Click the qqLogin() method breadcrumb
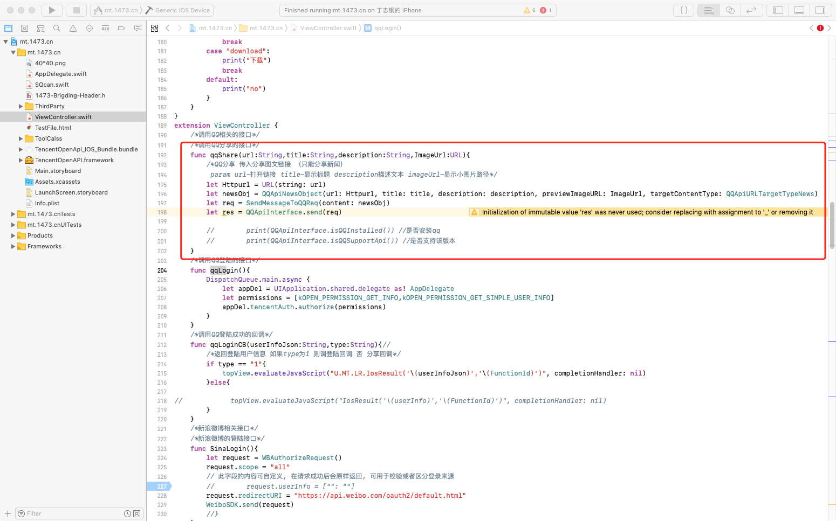Screen dimensions: 836x521 click(383, 28)
